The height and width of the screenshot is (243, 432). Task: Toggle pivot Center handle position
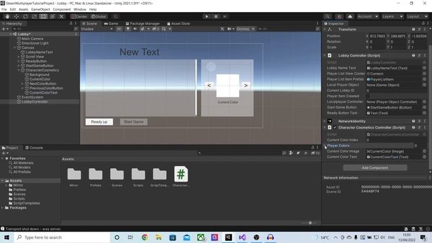tap(79, 16)
